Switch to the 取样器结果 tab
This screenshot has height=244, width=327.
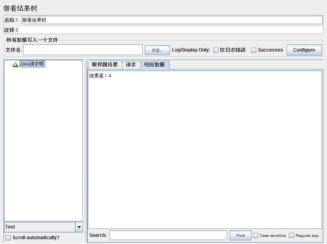click(x=105, y=65)
